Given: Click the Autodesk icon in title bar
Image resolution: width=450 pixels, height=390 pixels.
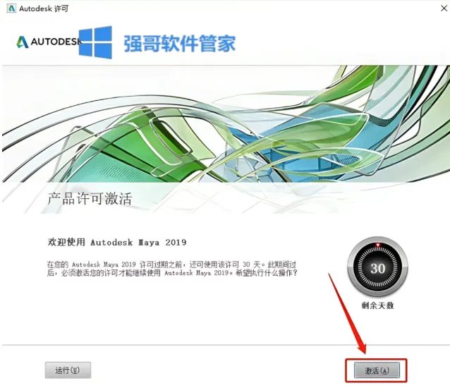Looking at the screenshot, I should (11, 8).
